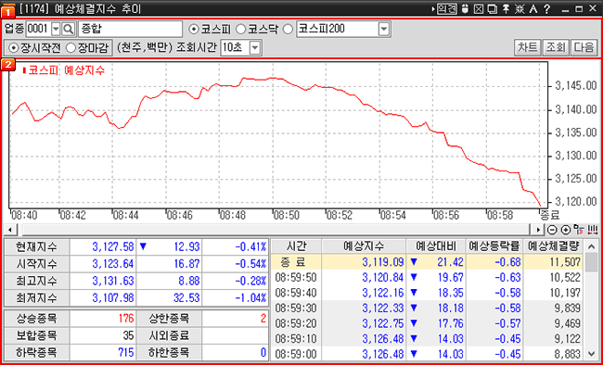Click the 시간 column header
Image resolution: width=603 pixels, height=365 pixels.
click(x=296, y=246)
